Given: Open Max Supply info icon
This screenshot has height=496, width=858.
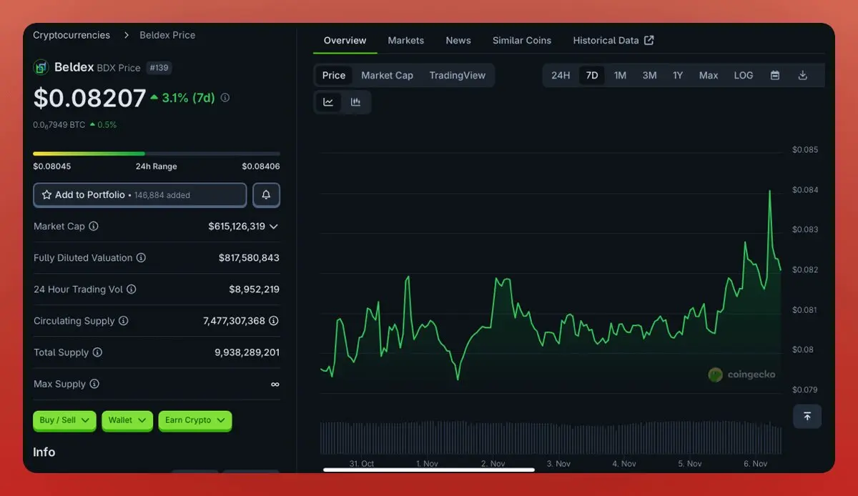Looking at the screenshot, I should (94, 384).
